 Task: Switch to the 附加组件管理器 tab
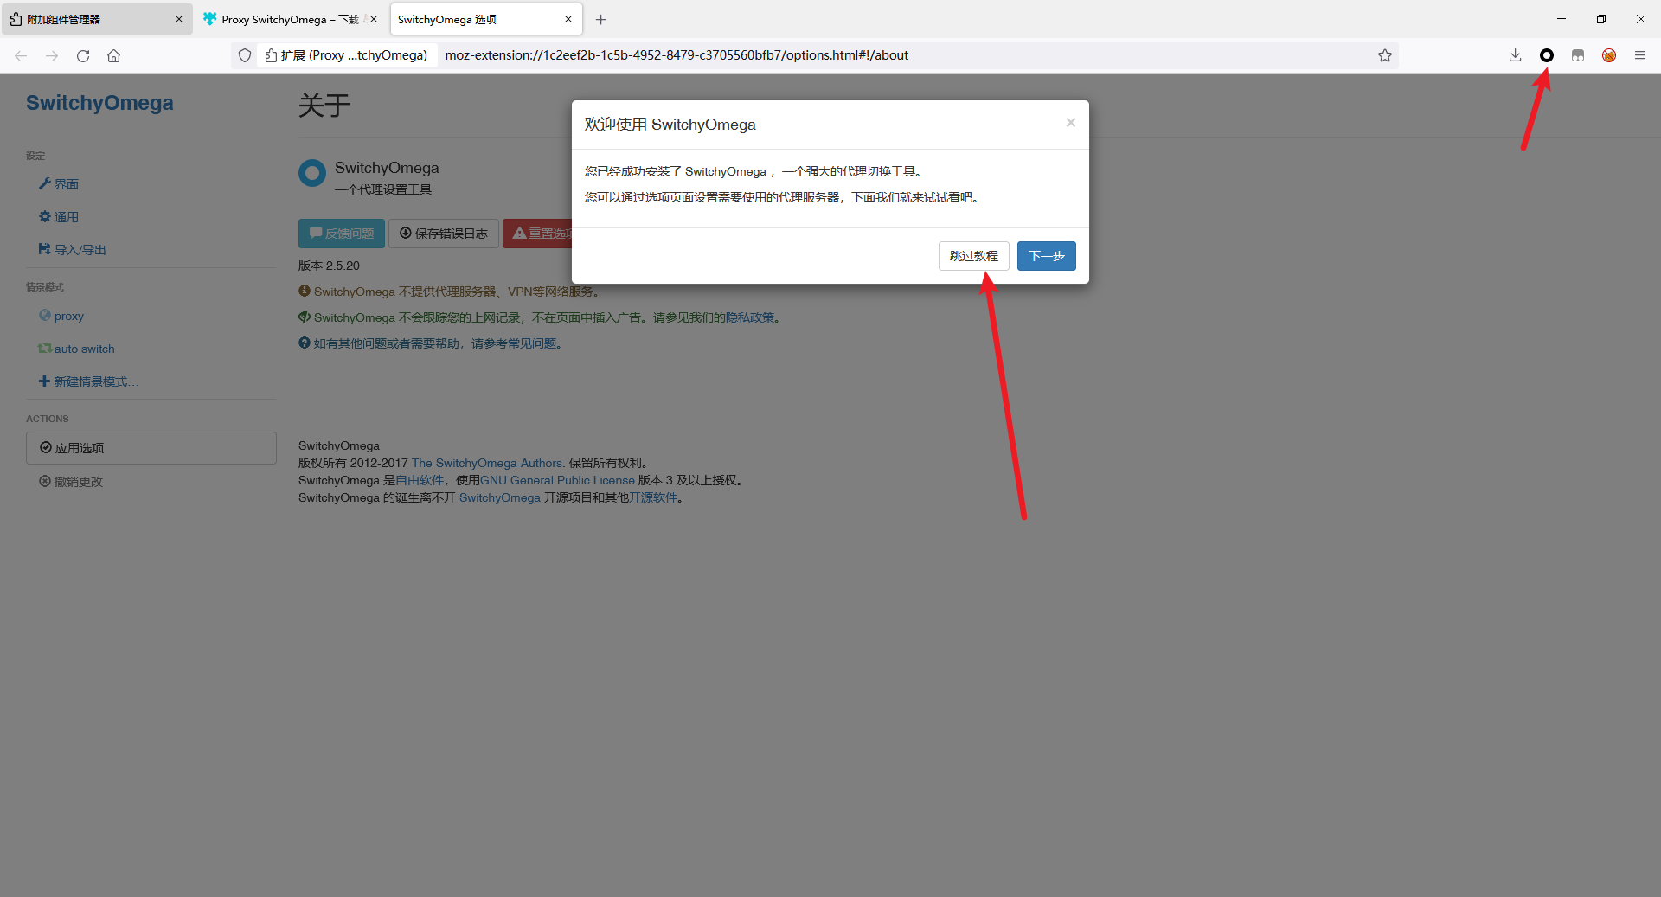[x=97, y=19]
